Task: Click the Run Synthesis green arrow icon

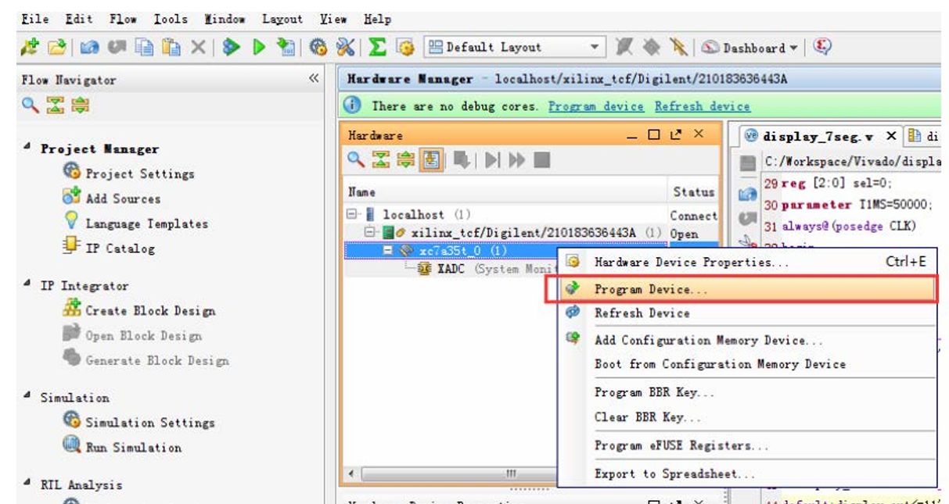Action: pyautogui.click(x=231, y=48)
